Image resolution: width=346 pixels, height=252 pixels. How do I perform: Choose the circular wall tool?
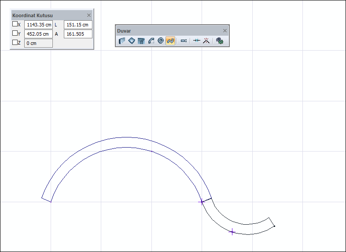point(161,41)
